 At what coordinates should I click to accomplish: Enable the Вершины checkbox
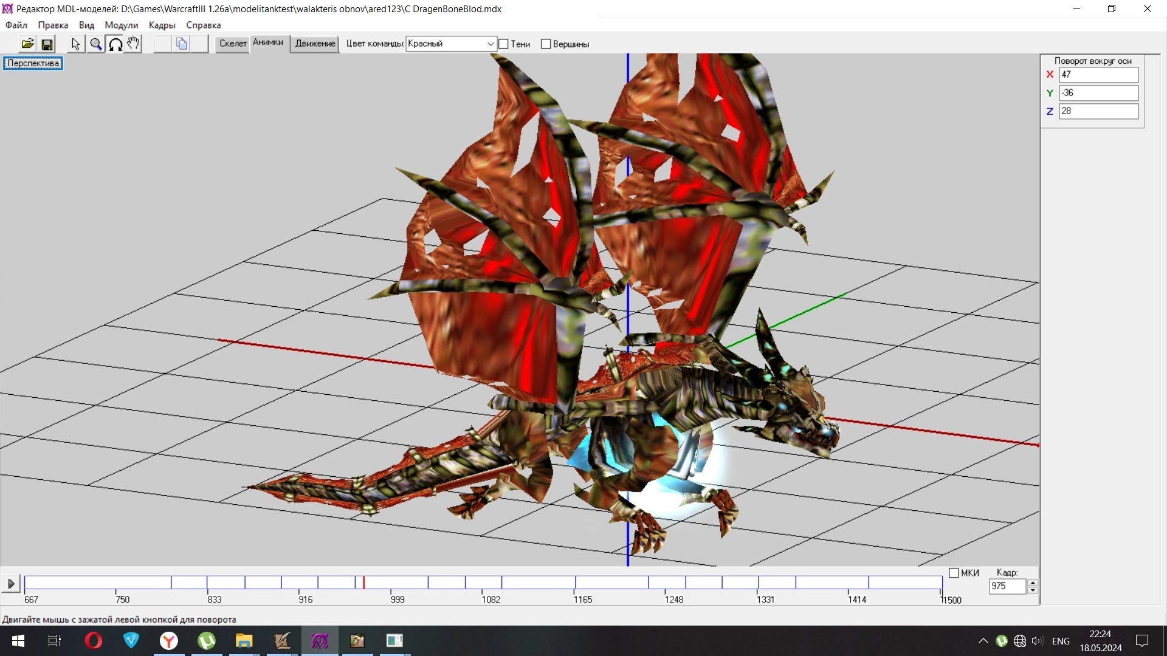coord(546,44)
